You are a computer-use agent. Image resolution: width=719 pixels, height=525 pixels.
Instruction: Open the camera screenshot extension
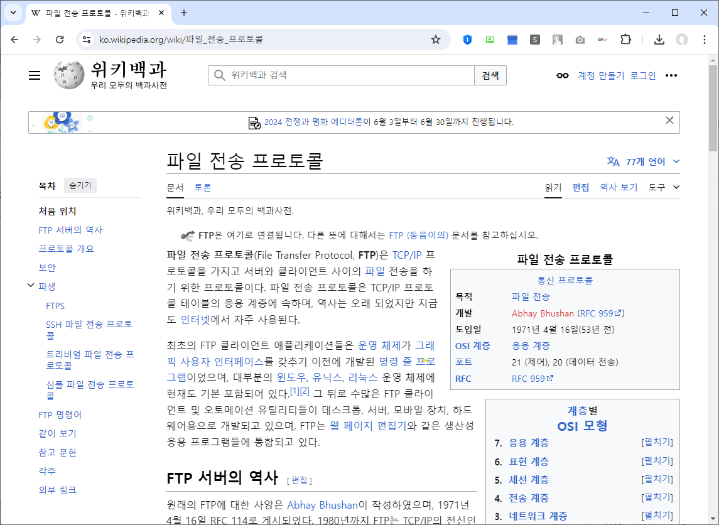(580, 39)
